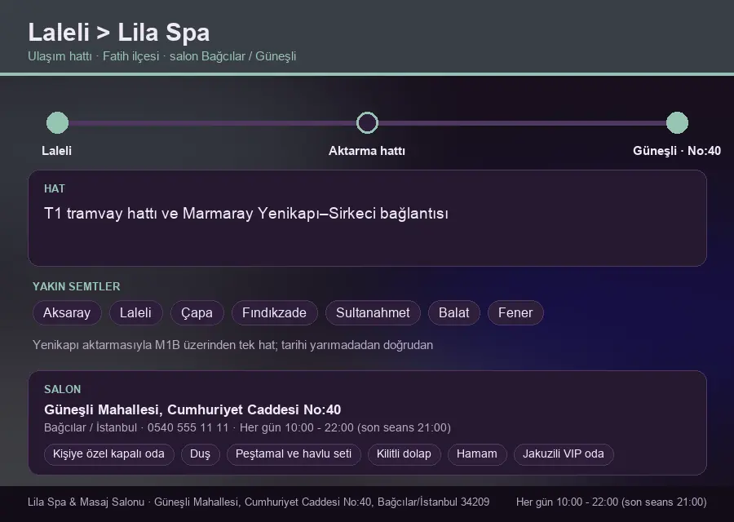Click the Aktarma hattı label
The height and width of the screenshot is (522, 734).
(366, 151)
